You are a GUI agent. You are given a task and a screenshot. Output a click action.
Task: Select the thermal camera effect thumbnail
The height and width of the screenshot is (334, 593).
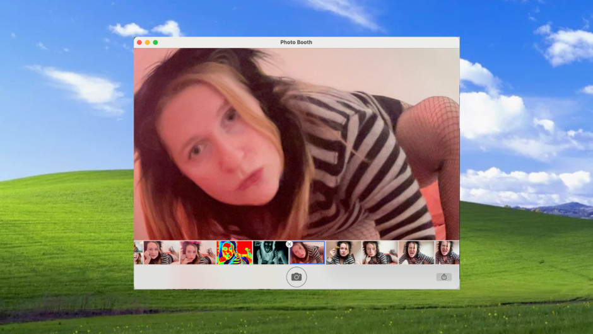(235, 252)
